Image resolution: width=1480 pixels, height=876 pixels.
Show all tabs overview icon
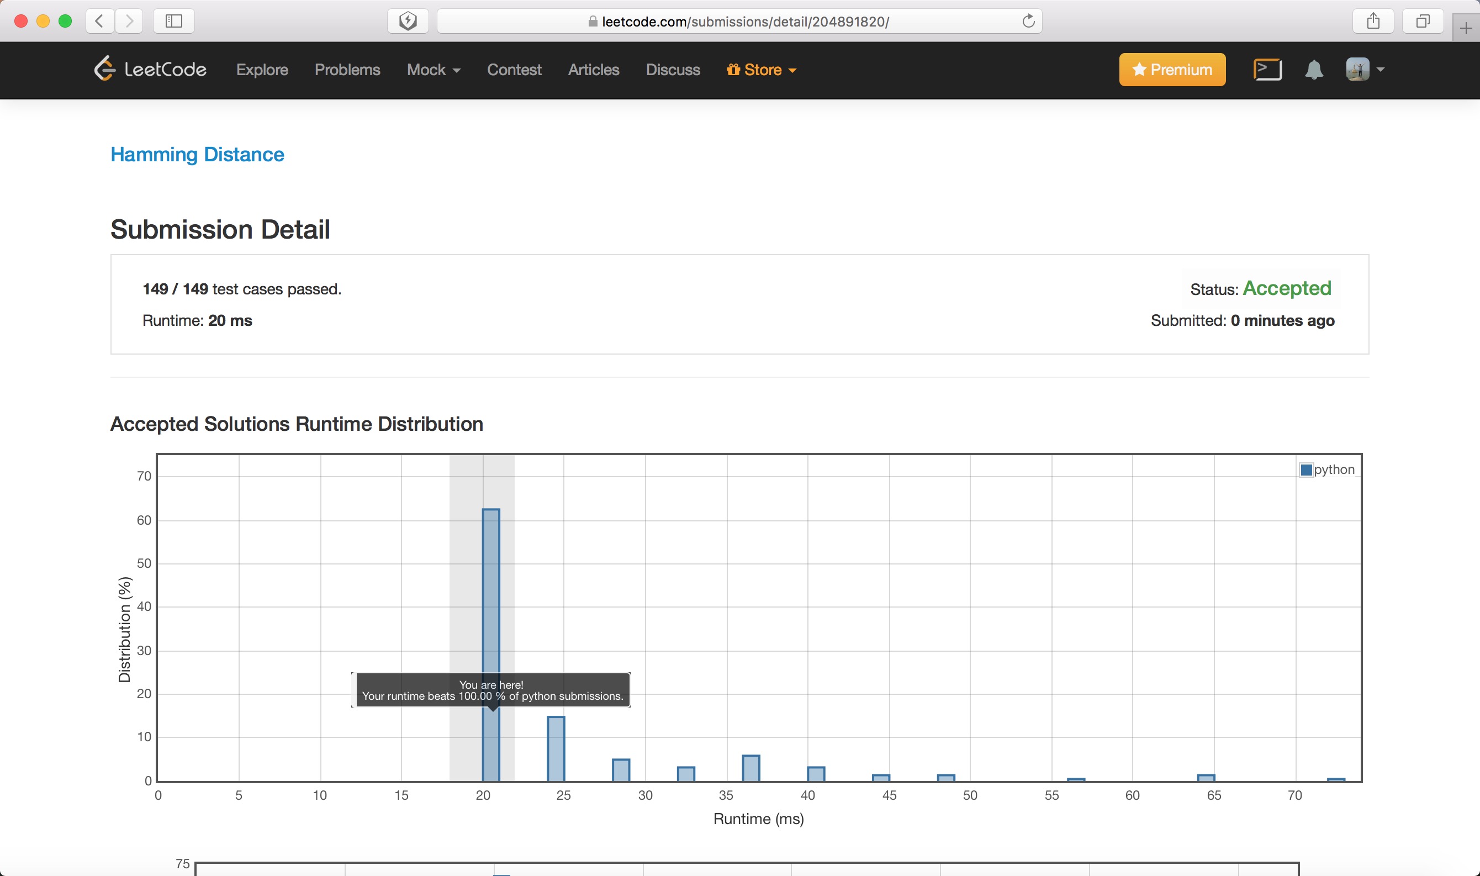[1423, 21]
